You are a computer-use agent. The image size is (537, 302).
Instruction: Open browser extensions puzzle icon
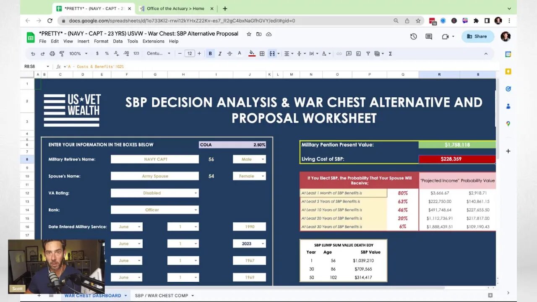[x=476, y=21]
